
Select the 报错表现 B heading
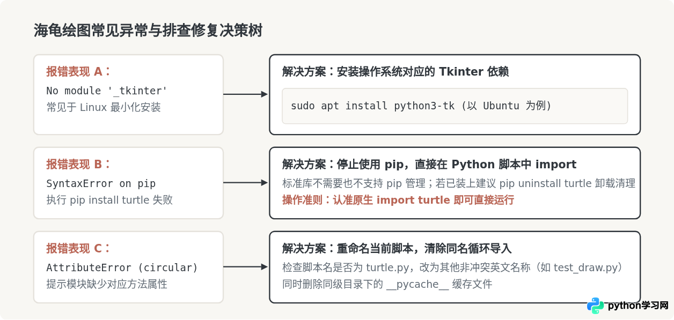click(79, 164)
